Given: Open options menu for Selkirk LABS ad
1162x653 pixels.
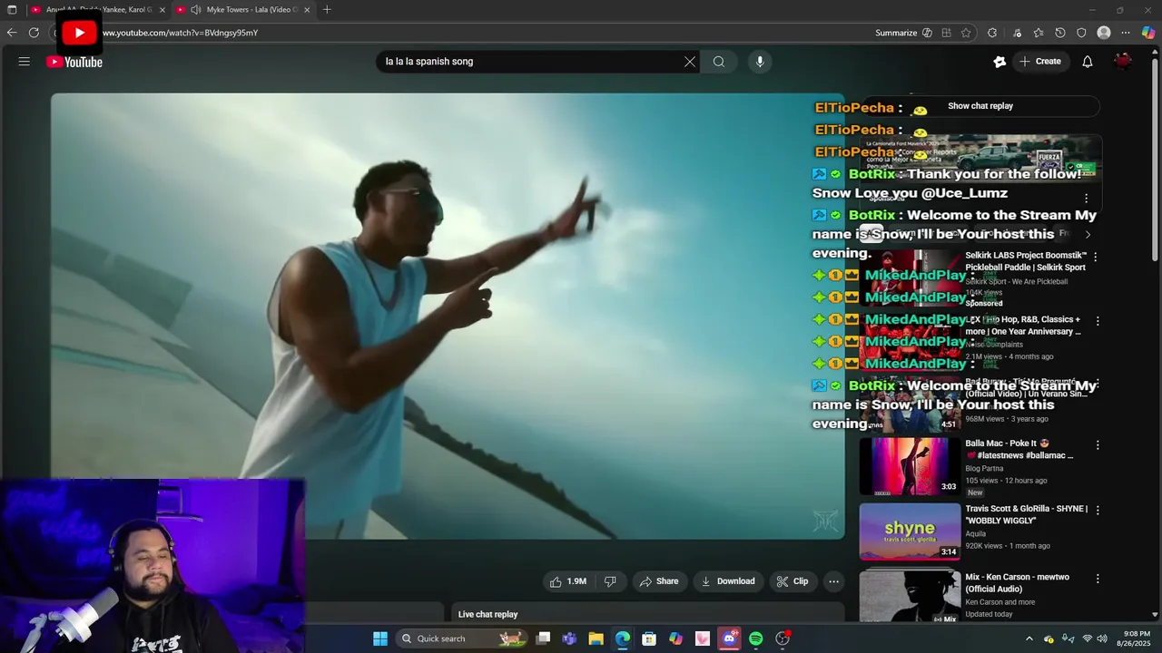Looking at the screenshot, I should click(1096, 257).
